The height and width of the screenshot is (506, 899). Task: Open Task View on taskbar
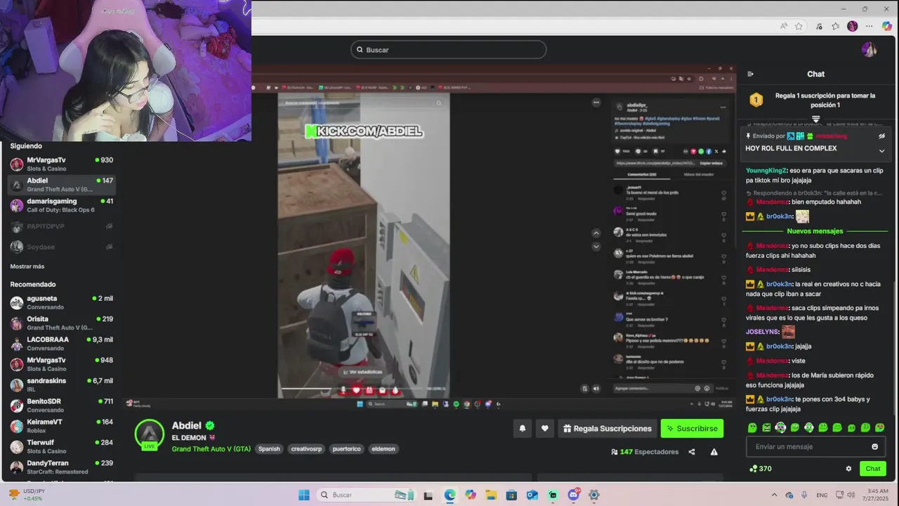[x=428, y=495]
